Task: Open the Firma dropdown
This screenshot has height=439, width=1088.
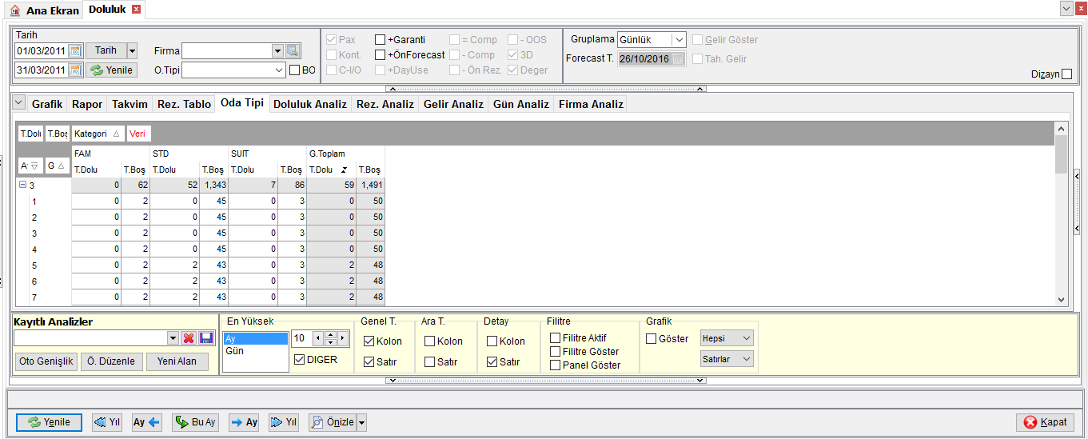Action: [x=277, y=51]
